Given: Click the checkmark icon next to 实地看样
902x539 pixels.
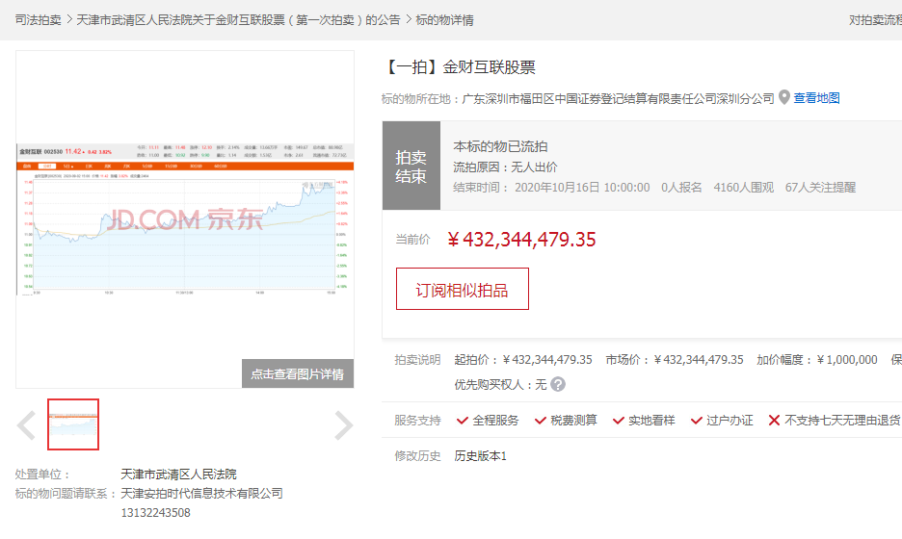Looking at the screenshot, I should point(619,421).
